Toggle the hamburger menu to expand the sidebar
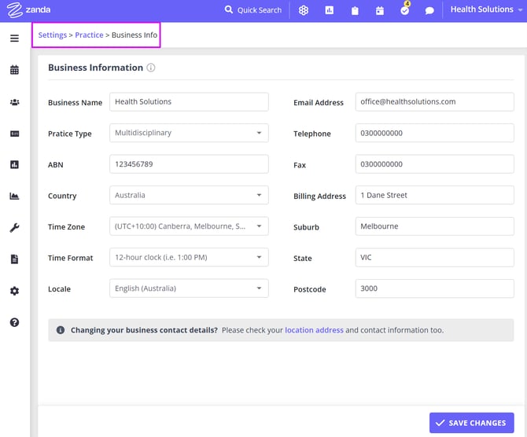This screenshot has height=437, width=527. point(14,39)
